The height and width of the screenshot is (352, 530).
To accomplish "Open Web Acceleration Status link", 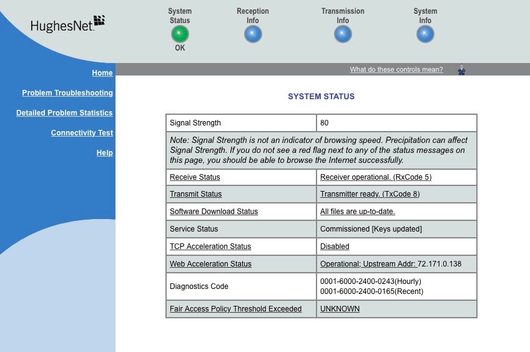I will click(210, 264).
